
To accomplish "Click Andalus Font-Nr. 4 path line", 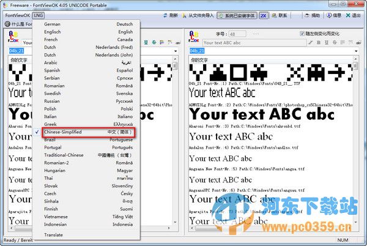I will click(243, 147).
